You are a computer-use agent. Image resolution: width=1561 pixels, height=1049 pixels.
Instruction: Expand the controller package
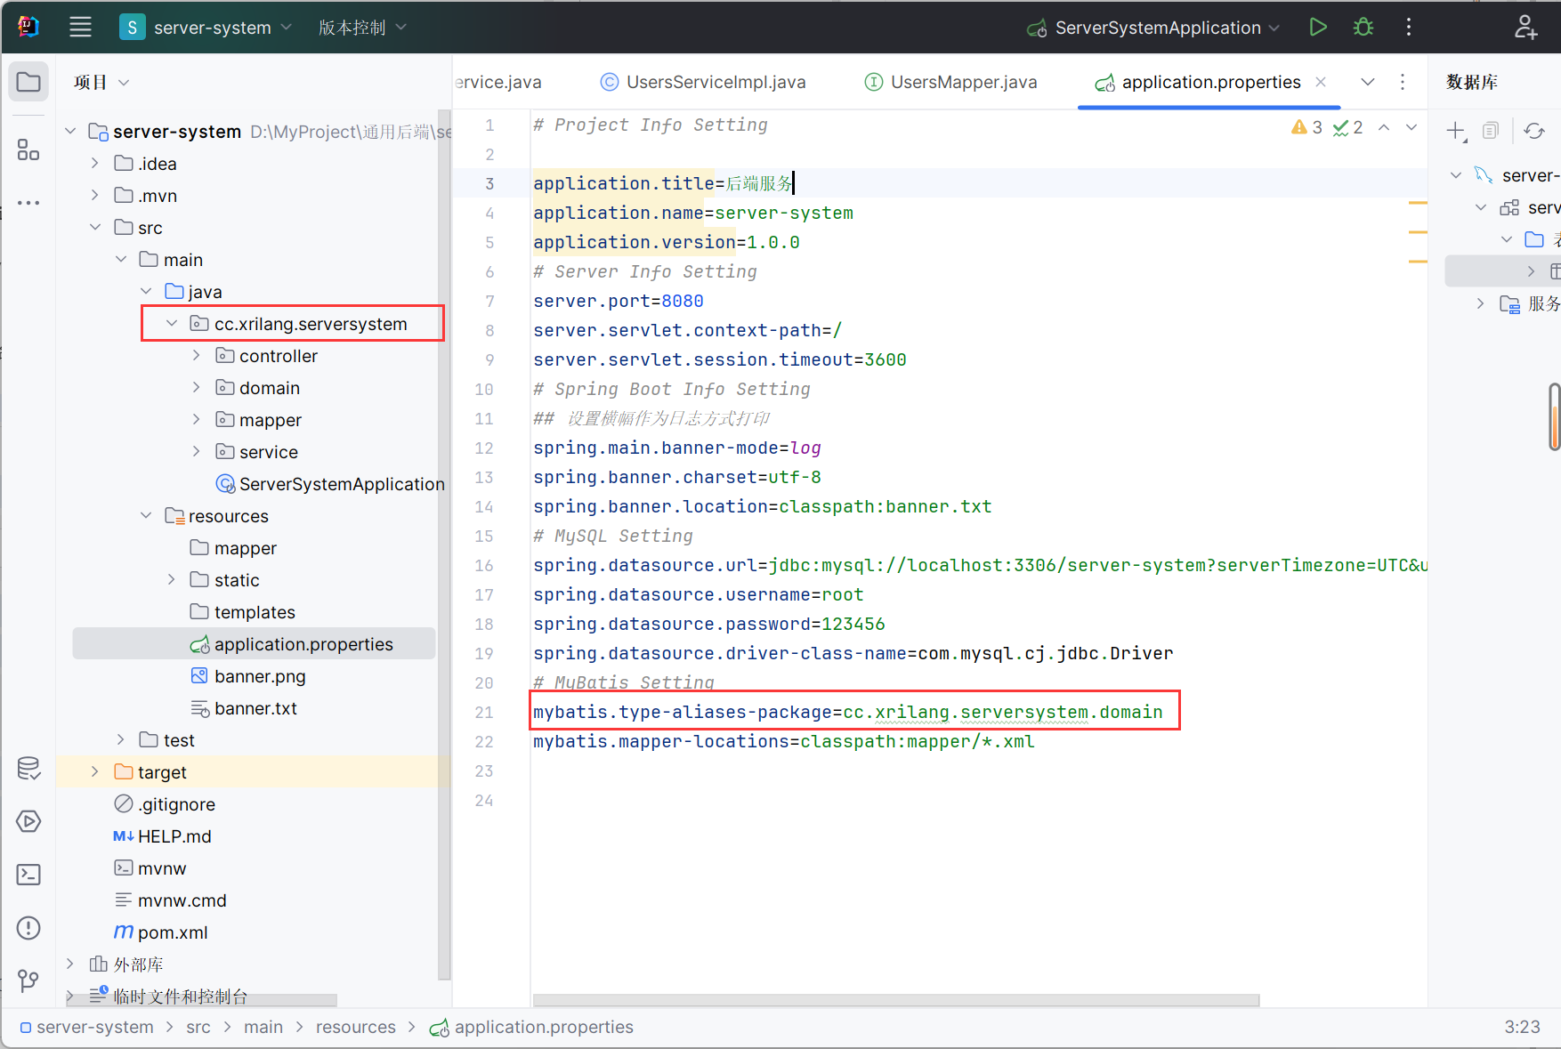point(197,355)
